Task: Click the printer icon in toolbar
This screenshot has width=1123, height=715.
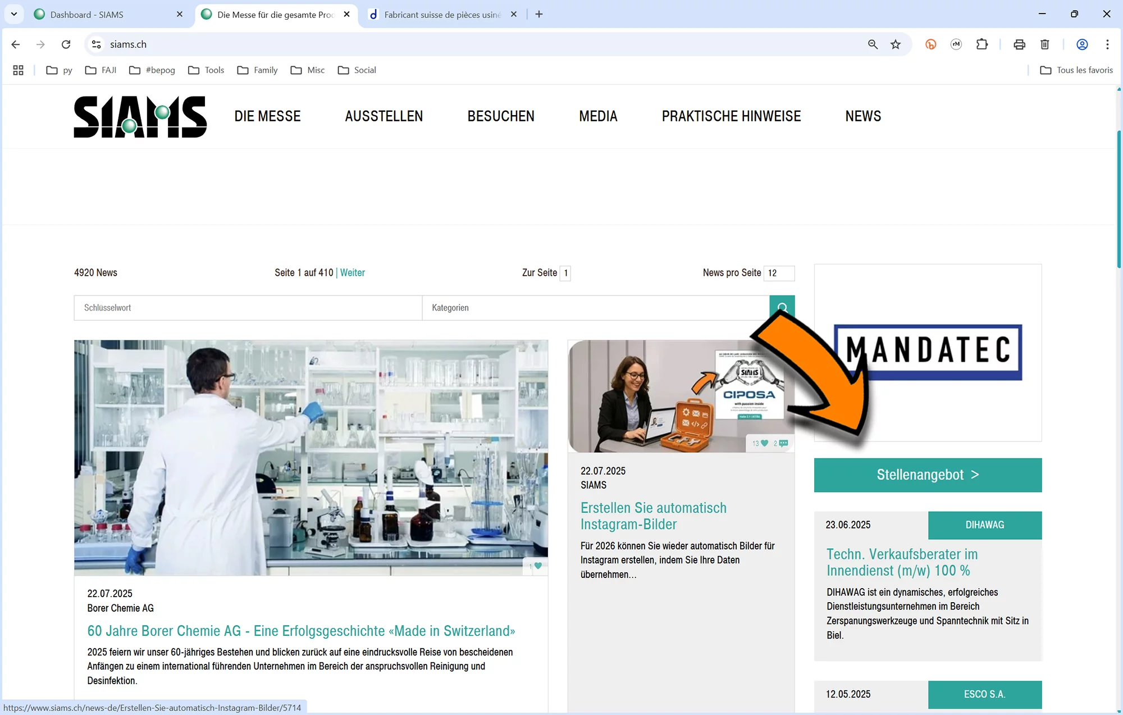Action: [x=1019, y=44]
